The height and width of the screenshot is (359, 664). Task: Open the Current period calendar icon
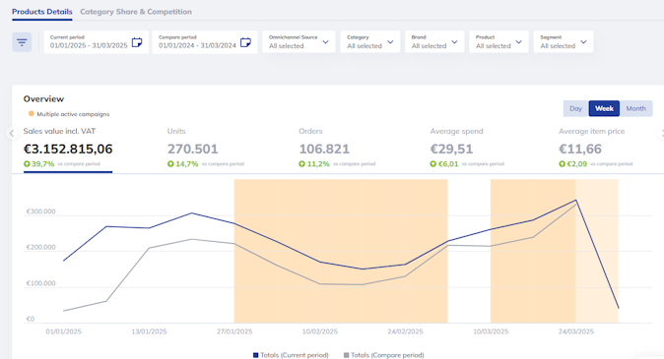coord(137,42)
